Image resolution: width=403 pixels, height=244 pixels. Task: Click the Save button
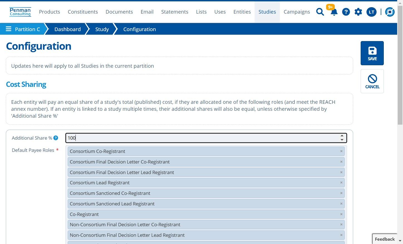coord(372,53)
